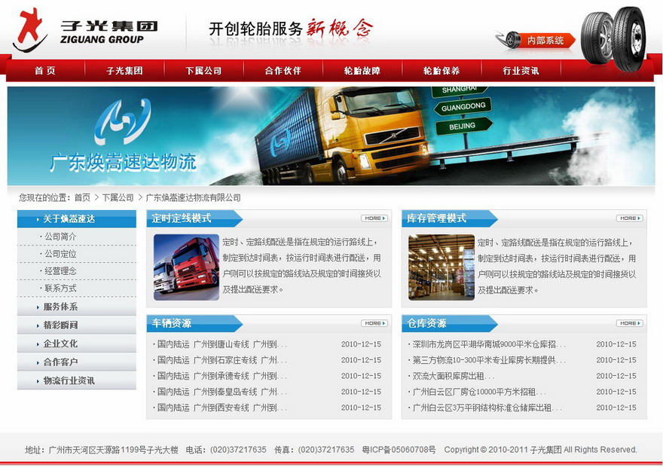This screenshot has height=467, width=663.
Task: Click the 车辆资源 panel heading
Action: pos(172,323)
